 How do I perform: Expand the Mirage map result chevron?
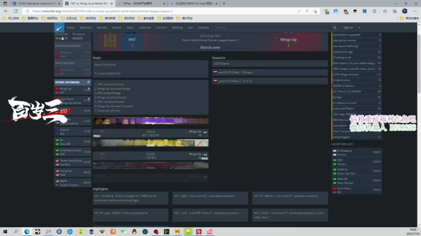(205, 132)
